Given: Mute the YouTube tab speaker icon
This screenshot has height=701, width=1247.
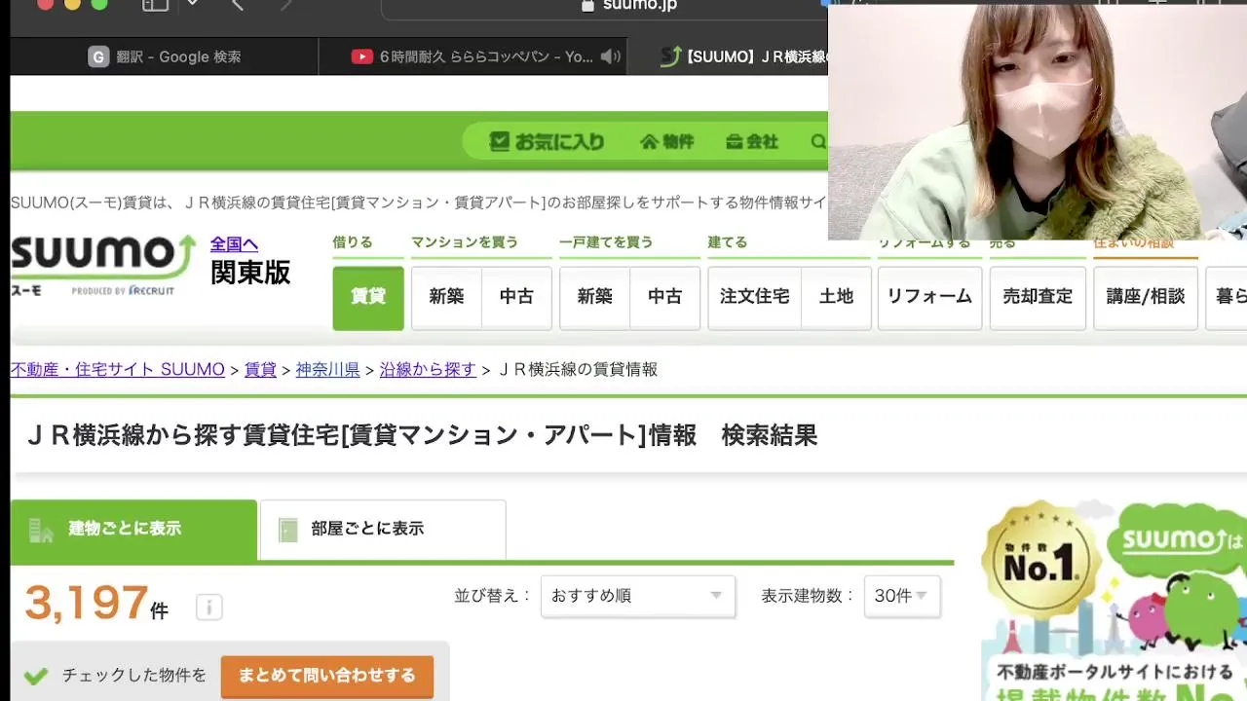Looking at the screenshot, I should pos(611,56).
